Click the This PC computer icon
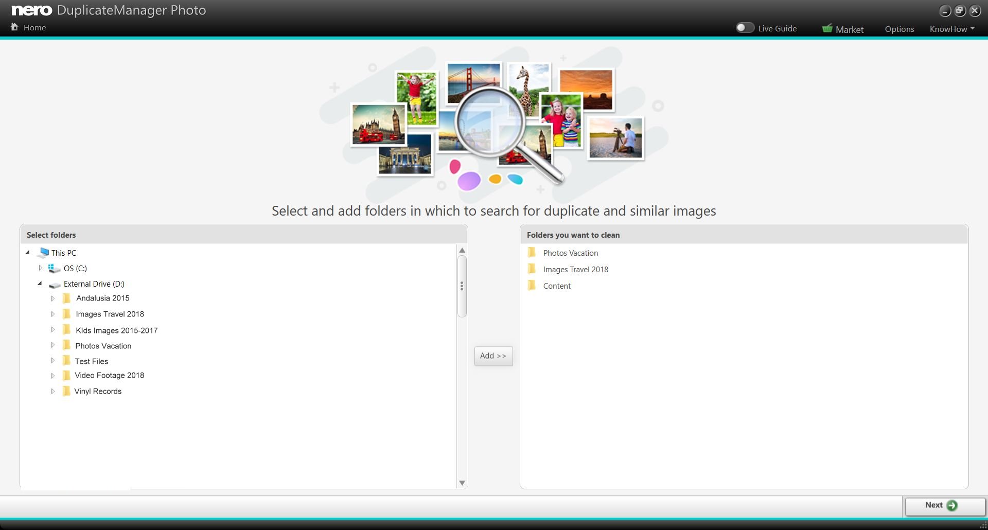Image resolution: width=988 pixels, height=530 pixels. [x=43, y=253]
